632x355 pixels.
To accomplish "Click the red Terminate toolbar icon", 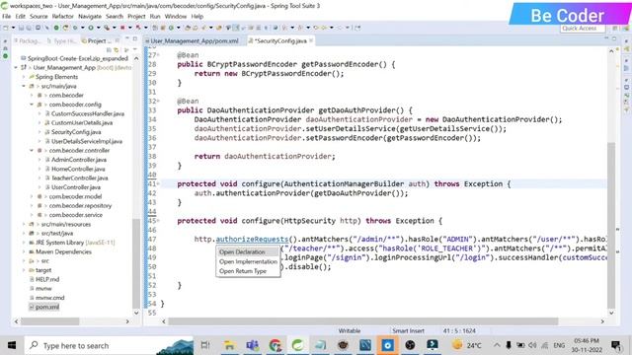I will pos(122,28).
